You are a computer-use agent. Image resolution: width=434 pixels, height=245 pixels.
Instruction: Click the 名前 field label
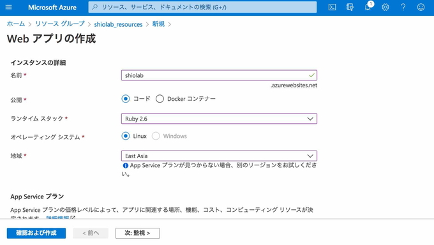[x=16, y=75]
